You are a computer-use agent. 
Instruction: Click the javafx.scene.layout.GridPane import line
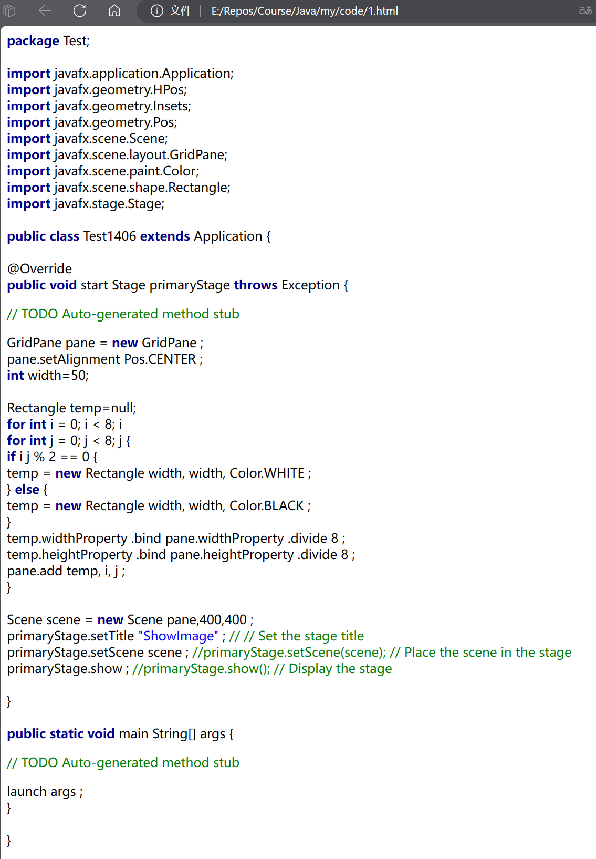click(x=117, y=155)
